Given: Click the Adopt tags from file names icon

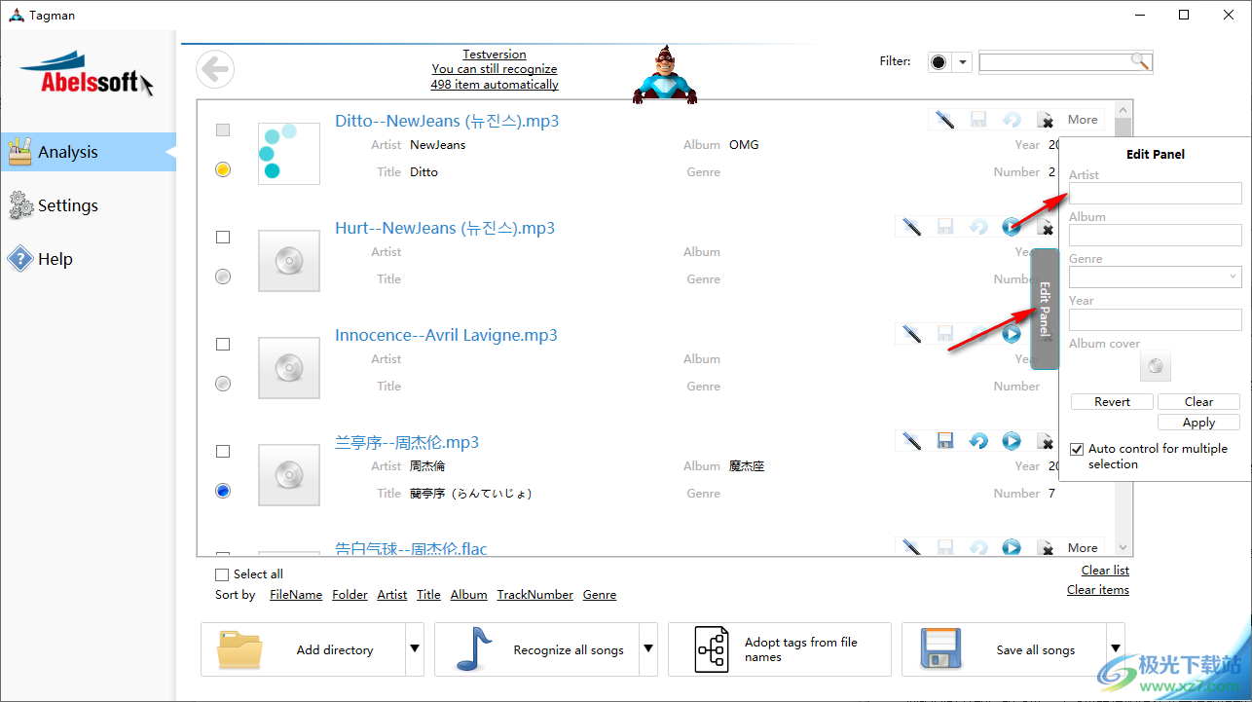Looking at the screenshot, I should coord(714,648).
